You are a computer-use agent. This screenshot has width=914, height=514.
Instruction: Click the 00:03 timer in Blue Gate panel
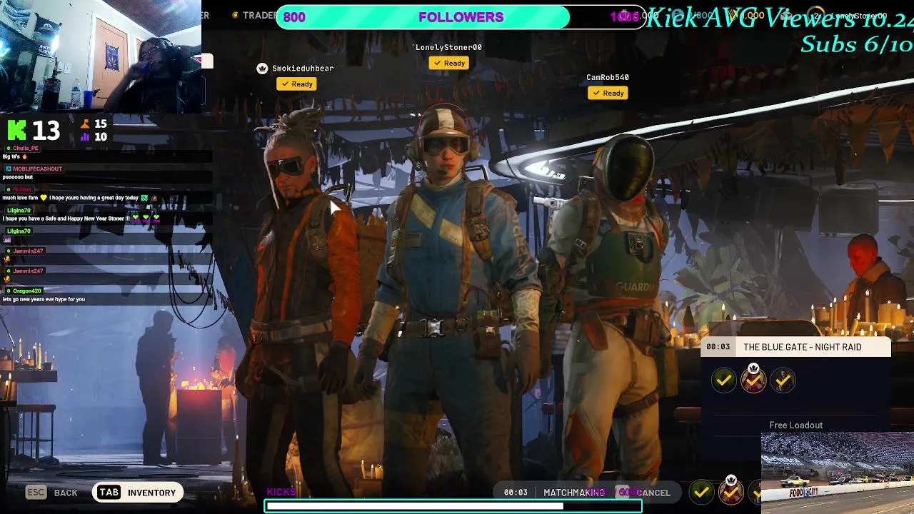(718, 347)
